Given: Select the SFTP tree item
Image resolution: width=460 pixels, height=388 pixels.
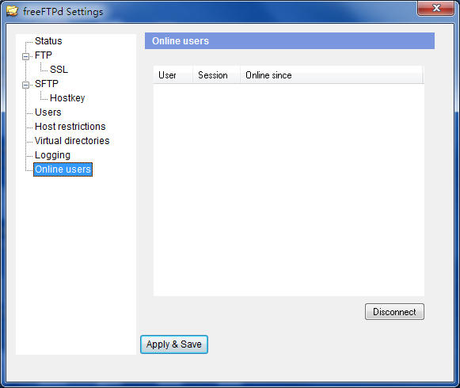Looking at the screenshot, I should [x=47, y=84].
